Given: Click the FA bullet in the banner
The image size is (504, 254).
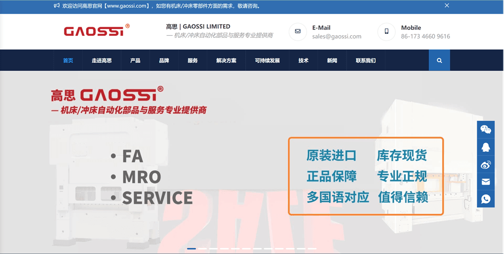Looking at the screenshot, I should pyautogui.click(x=126, y=156).
